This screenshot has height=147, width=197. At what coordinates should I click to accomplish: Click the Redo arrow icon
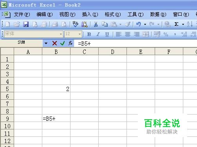click(152, 24)
